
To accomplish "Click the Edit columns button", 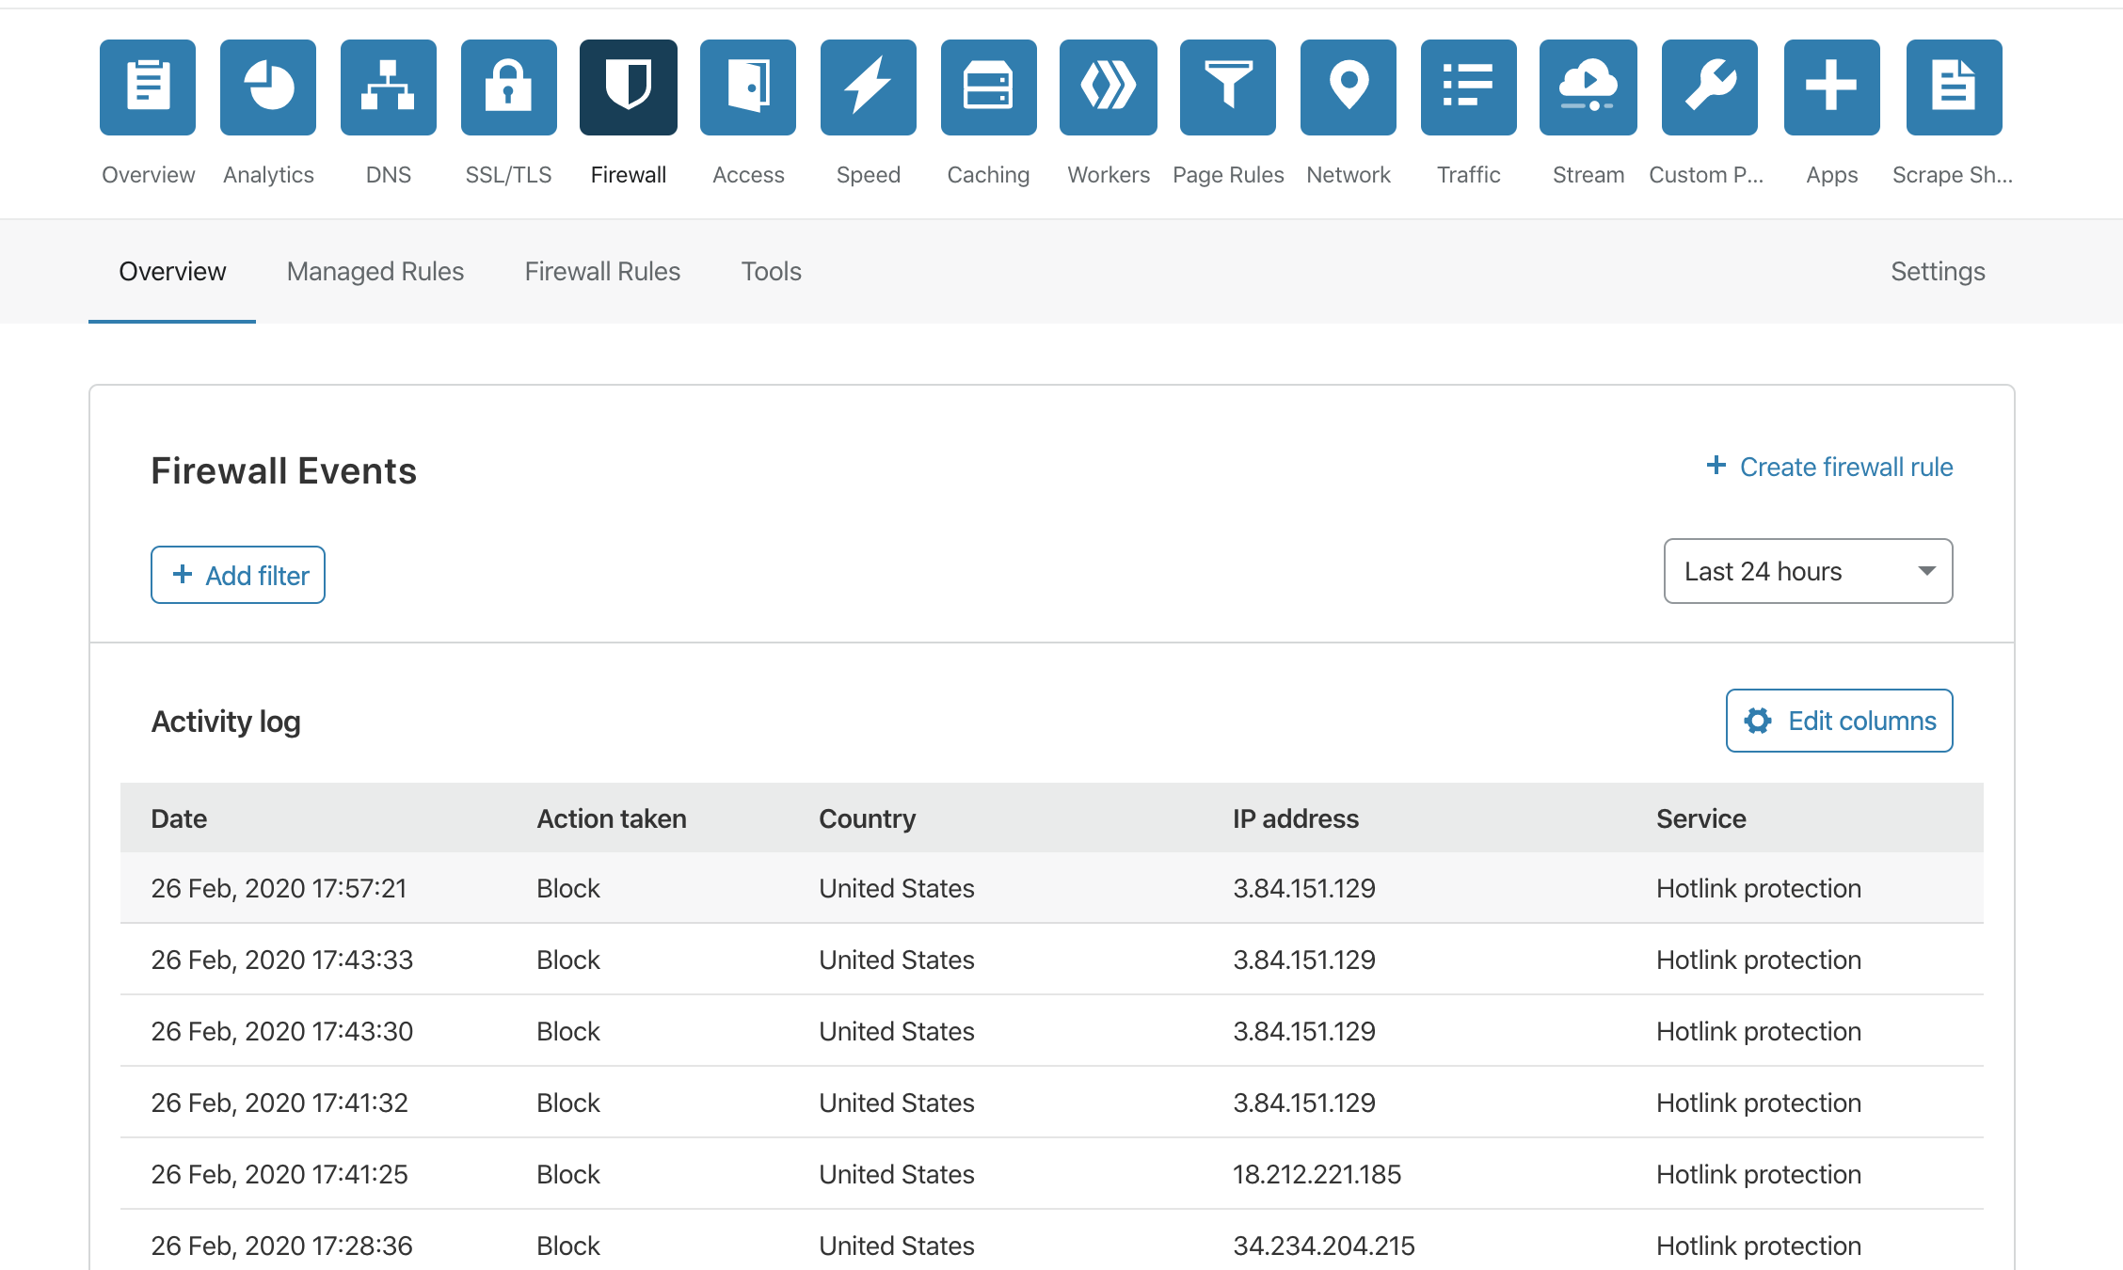I will [x=1839, y=721].
